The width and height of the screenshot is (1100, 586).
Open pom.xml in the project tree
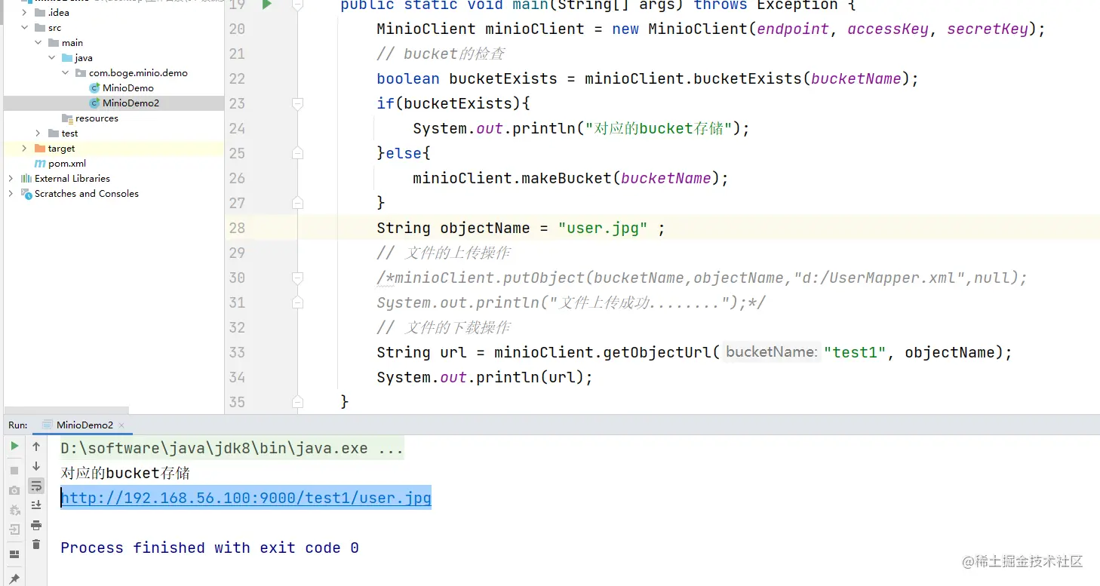(66, 164)
